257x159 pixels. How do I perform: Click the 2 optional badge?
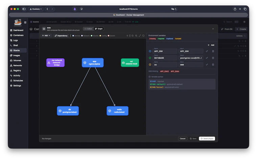tap(169, 39)
